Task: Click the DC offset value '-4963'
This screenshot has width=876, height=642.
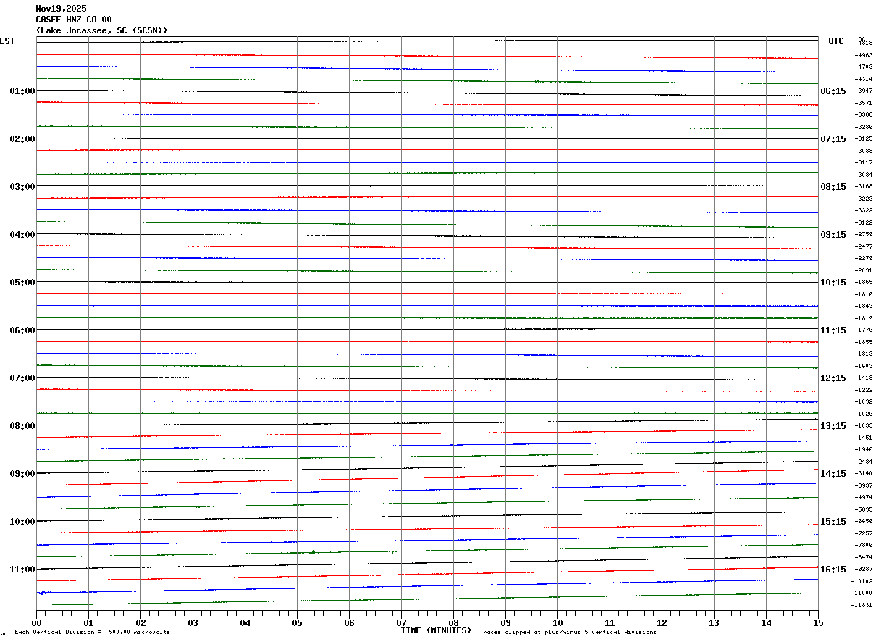Action: (x=864, y=55)
